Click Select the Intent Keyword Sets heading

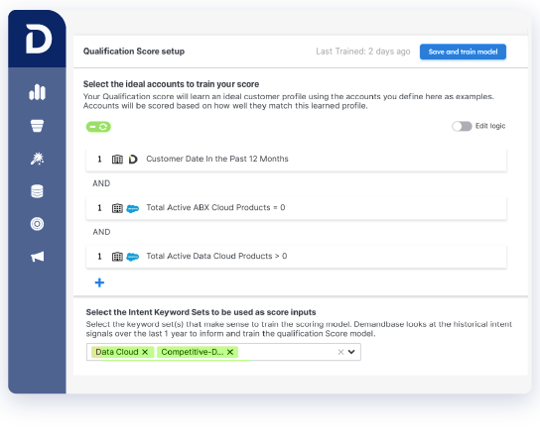point(201,312)
